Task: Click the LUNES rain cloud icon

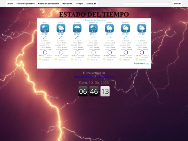Action: (x=61, y=28)
